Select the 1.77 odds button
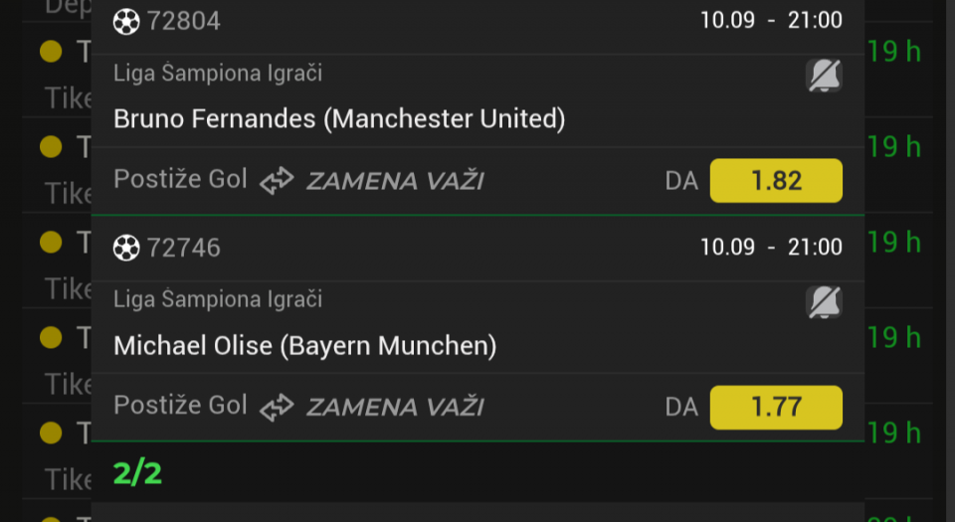The height and width of the screenshot is (522, 955). pos(776,407)
